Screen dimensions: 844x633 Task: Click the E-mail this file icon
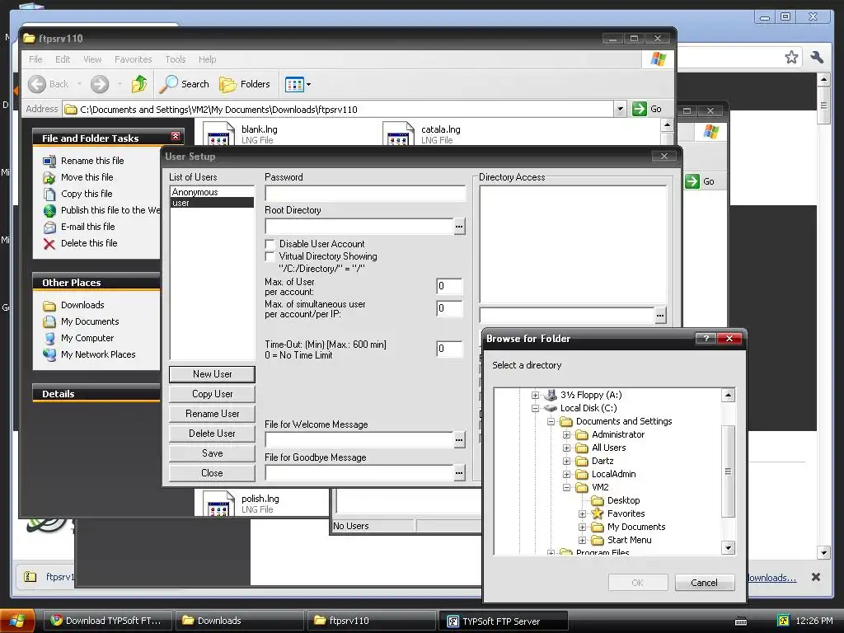49,227
